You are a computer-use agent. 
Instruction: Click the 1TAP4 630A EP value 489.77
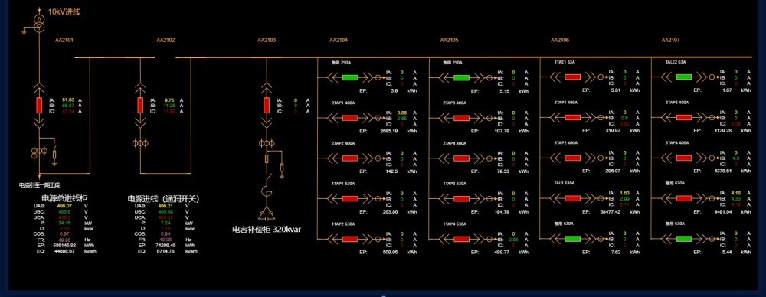pos(502,253)
